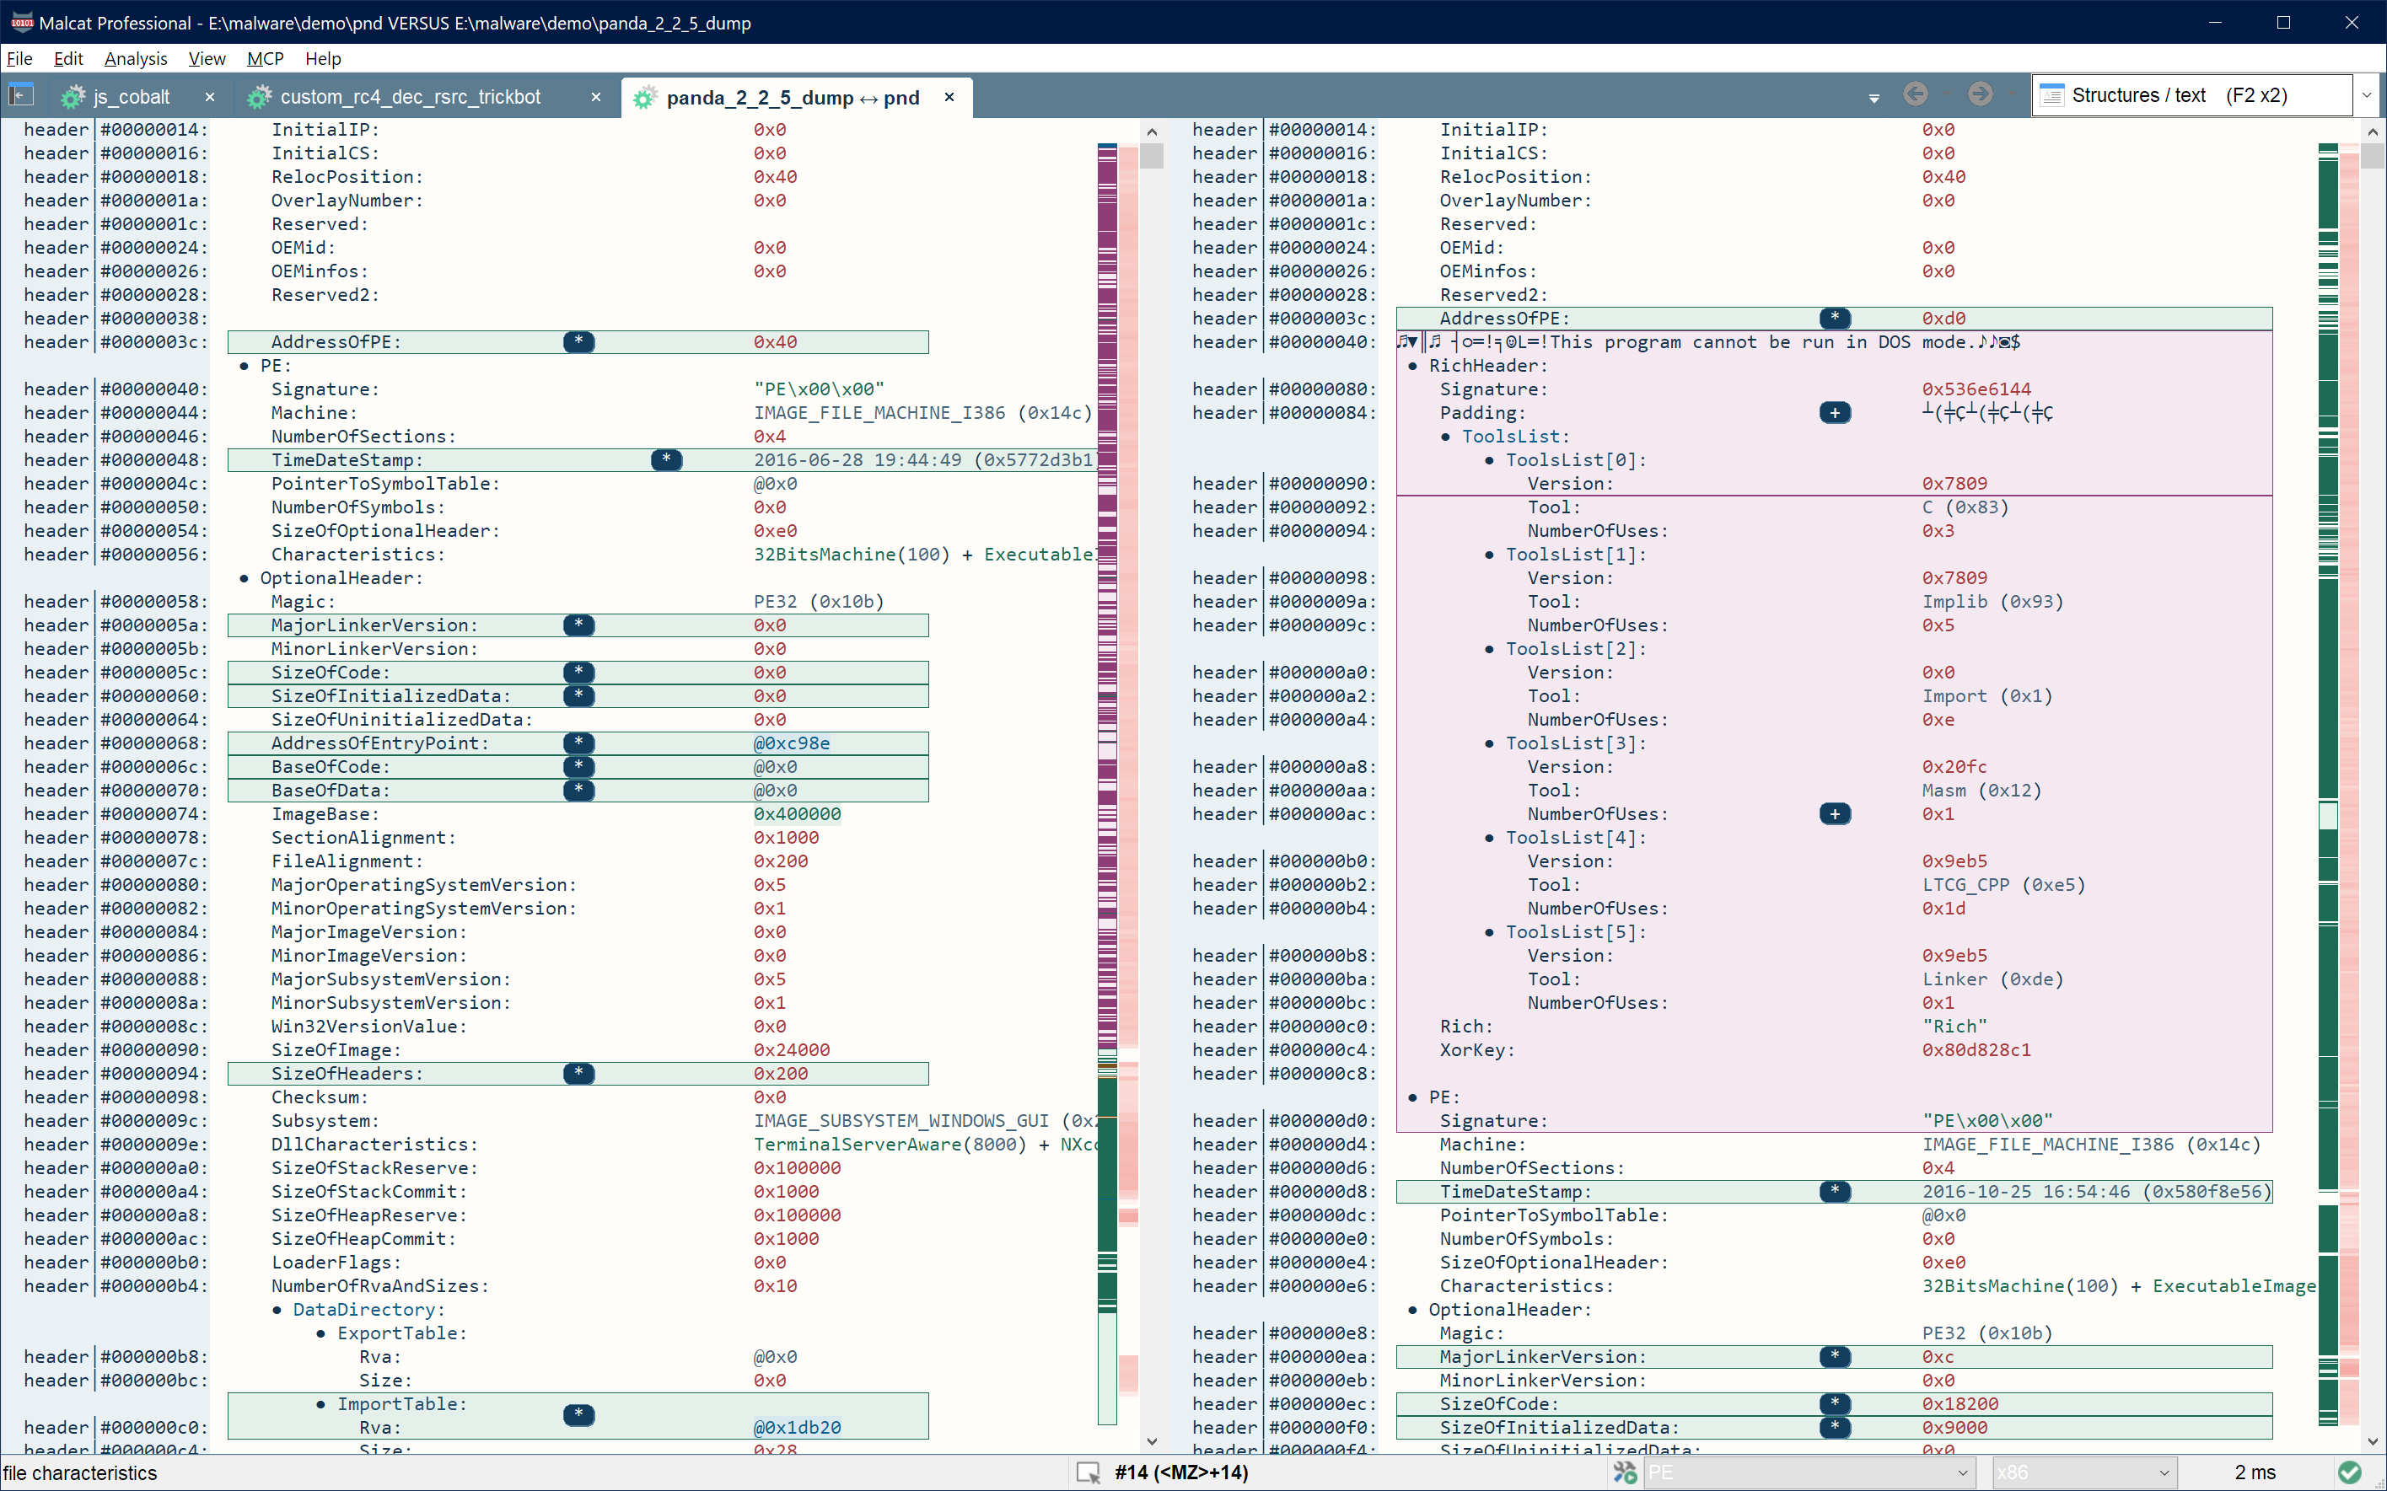Click the diff marker on left AddressOfEntryPoint
The height and width of the screenshot is (1491, 2387).
click(579, 743)
